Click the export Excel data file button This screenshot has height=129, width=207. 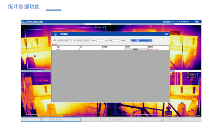145,40
